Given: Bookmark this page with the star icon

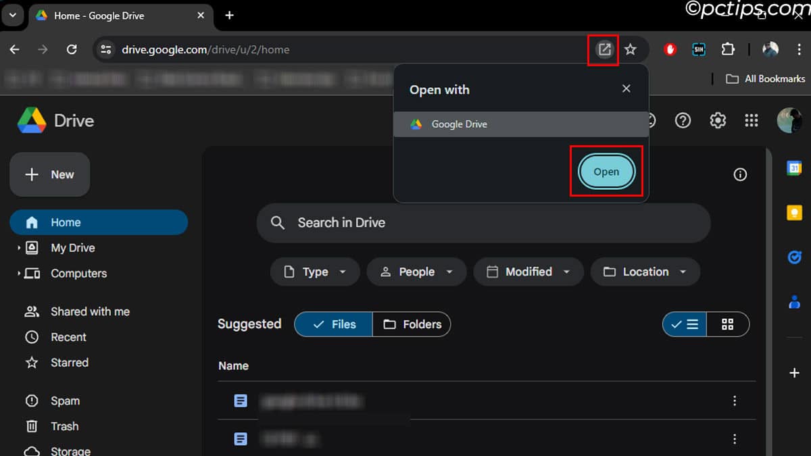Looking at the screenshot, I should click(x=631, y=49).
